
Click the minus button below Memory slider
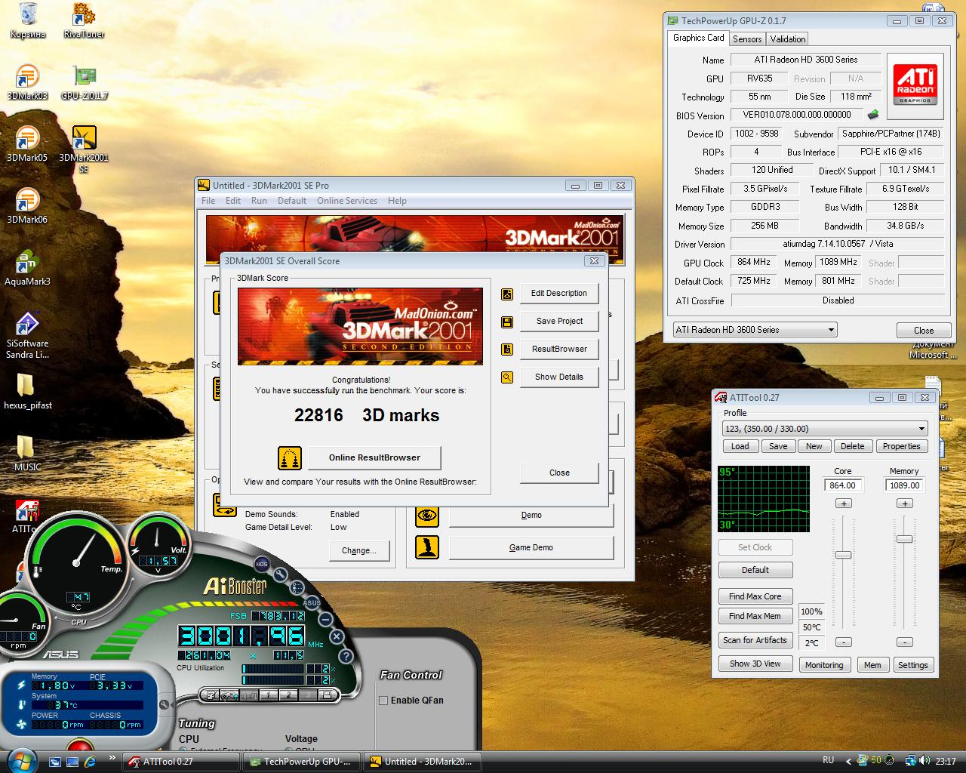click(x=904, y=642)
